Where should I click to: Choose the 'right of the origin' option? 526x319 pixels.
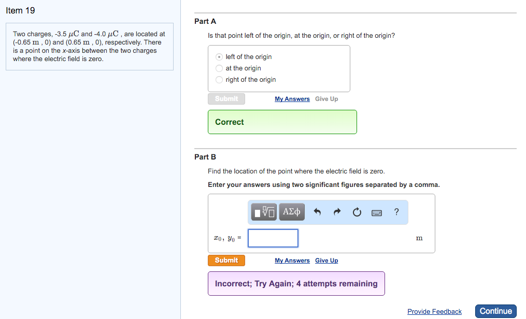click(220, 80)
